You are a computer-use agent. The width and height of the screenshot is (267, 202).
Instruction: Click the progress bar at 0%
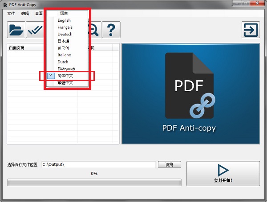pos(94,183)
